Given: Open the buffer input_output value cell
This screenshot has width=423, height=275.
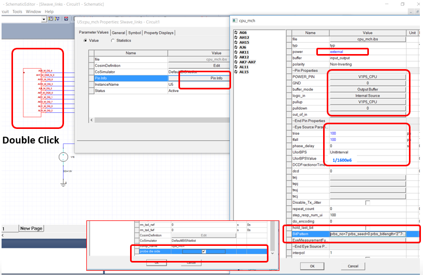Looking at the screenshot, I should [x=367, y=58].
